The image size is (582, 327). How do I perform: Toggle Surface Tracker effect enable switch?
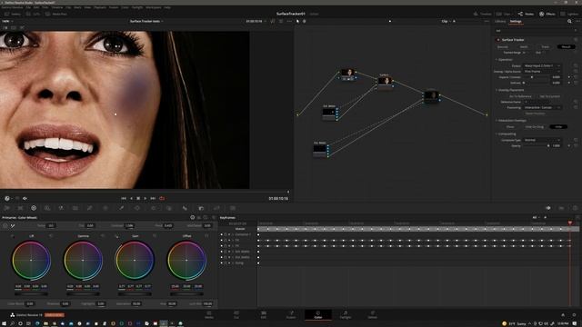click(x=498, y=40)
